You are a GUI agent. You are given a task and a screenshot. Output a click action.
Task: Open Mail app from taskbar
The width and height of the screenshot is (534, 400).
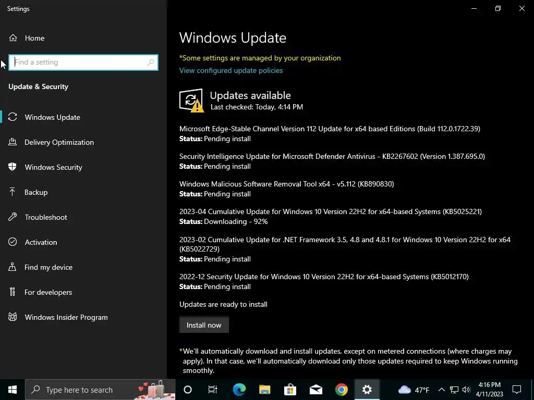pos(315,390)
